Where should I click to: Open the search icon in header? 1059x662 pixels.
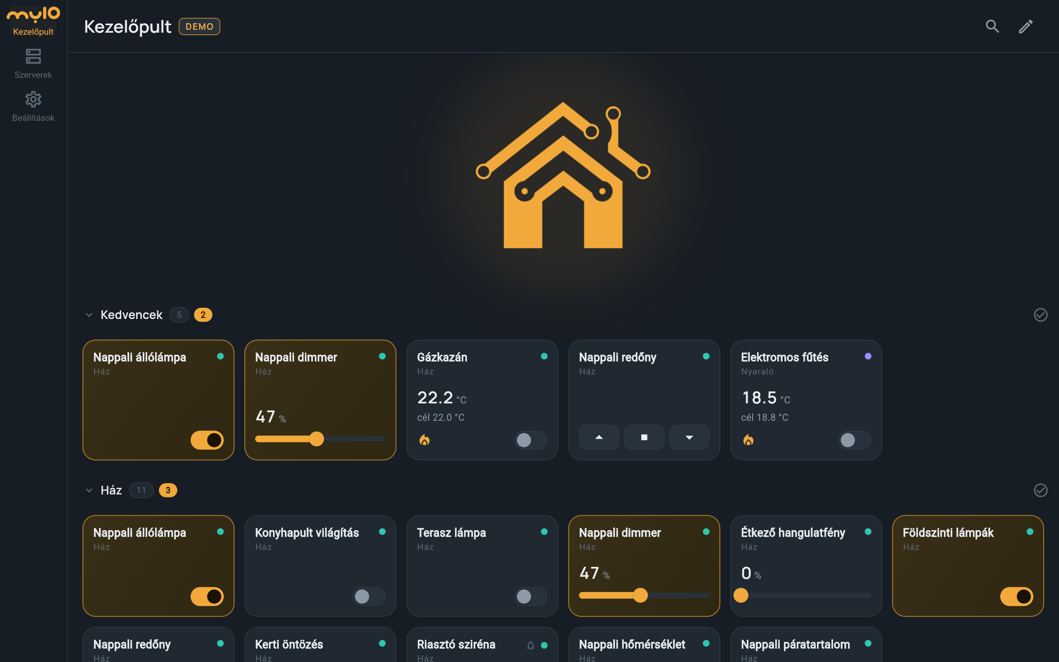(992, 27)
